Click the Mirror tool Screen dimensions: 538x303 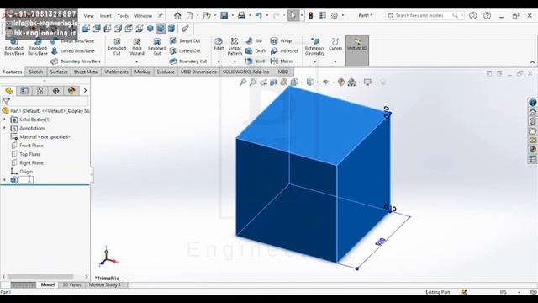pyautogui.click(x=282, y=61)
